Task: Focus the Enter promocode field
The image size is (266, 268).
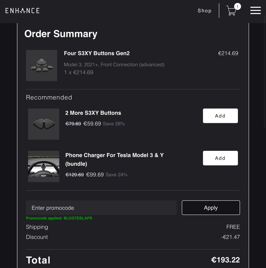Action: click(101, 208)
